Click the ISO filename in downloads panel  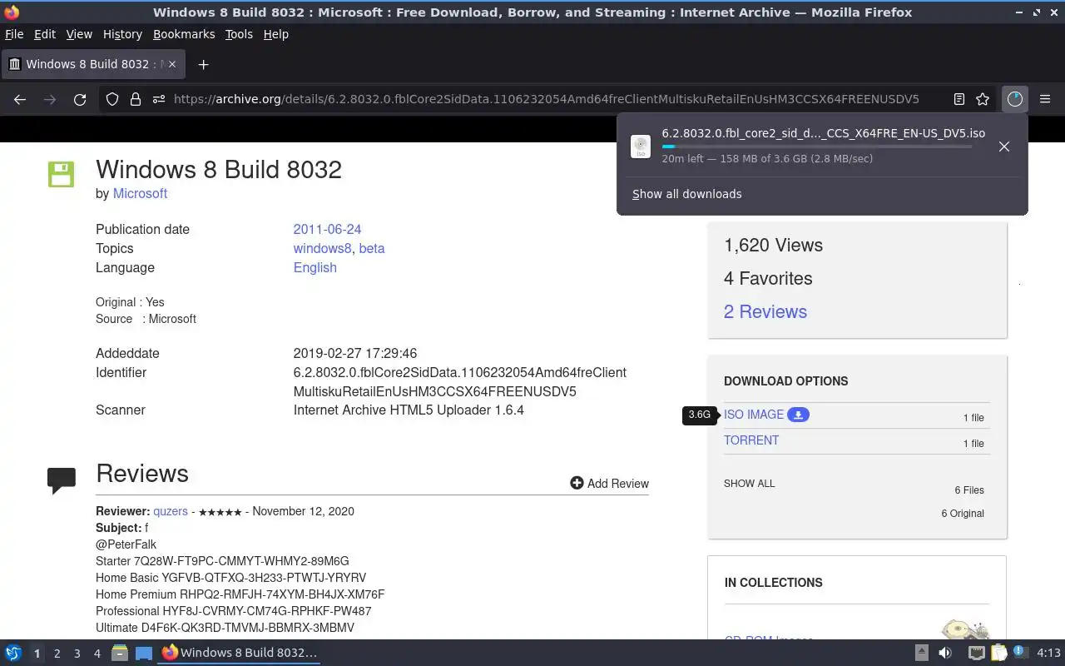tap(823, 133)
